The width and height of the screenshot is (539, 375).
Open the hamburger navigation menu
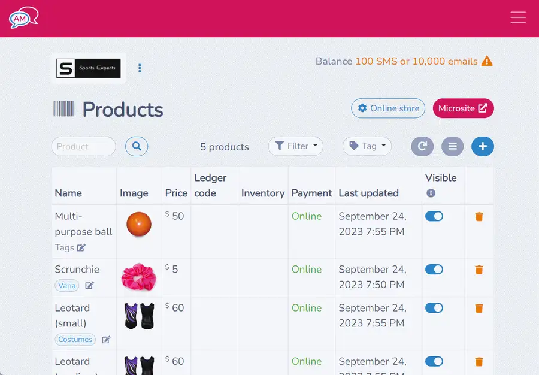[x=518, y=17]
